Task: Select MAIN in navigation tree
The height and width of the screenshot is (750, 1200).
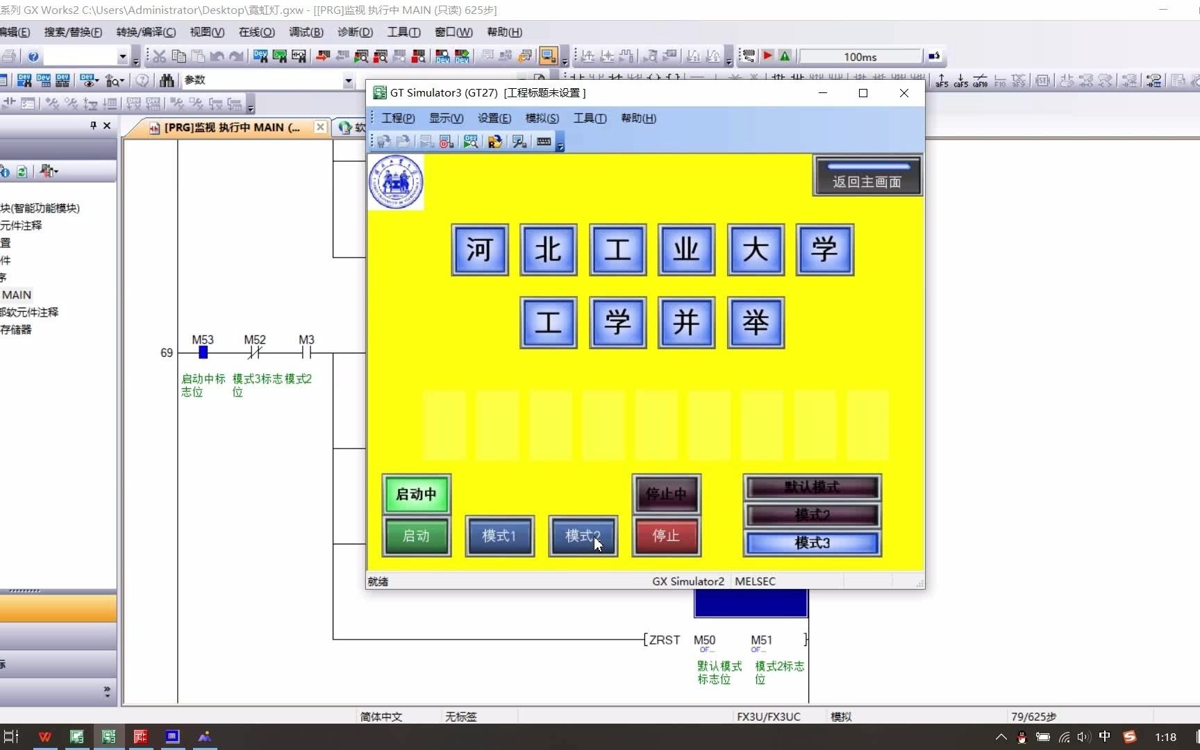Action: [x=17, y=295]
